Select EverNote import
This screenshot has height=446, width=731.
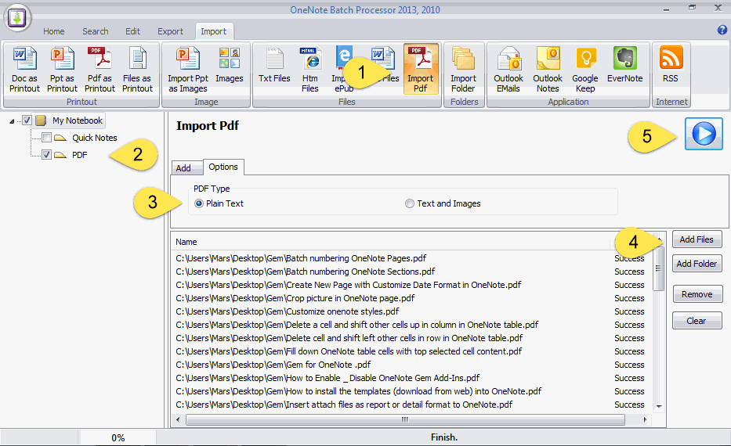tap(624, 65)
